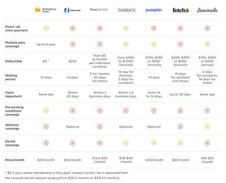The width and height of the screenshot is (226, 183).
Task: Click the Trupanion logo
Action: point(99,10)
